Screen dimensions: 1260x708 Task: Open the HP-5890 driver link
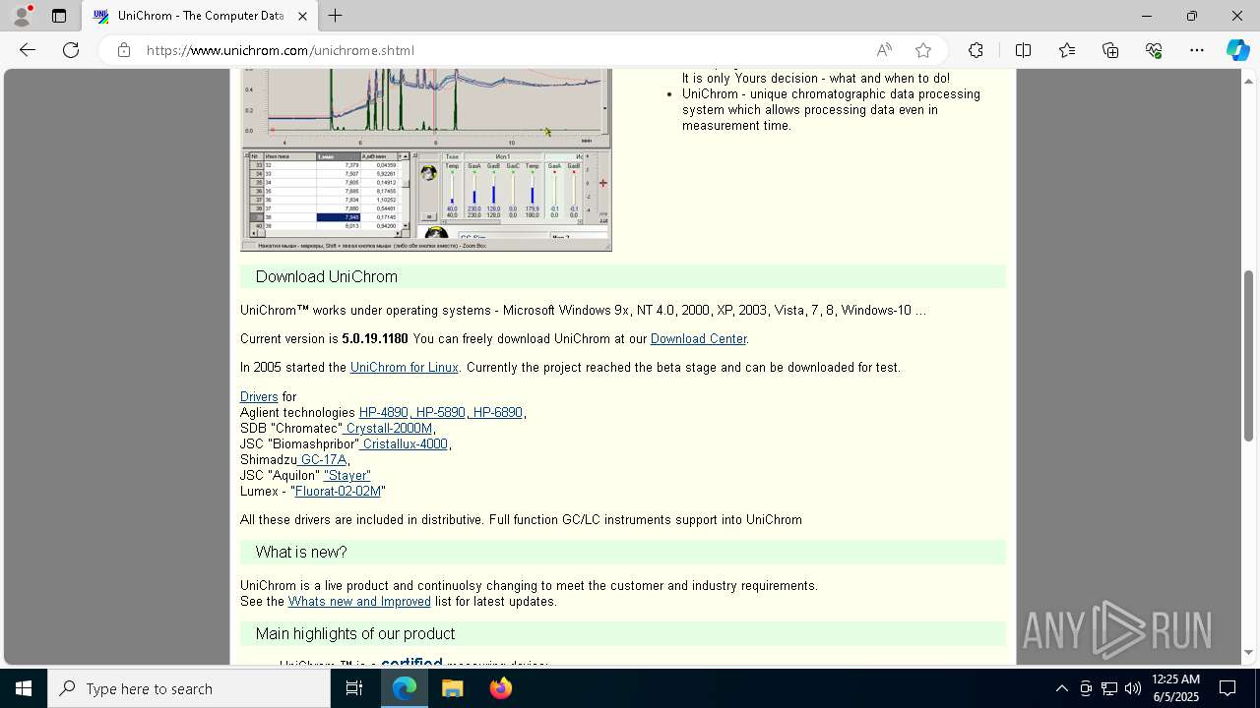click(x=440, y=413)
